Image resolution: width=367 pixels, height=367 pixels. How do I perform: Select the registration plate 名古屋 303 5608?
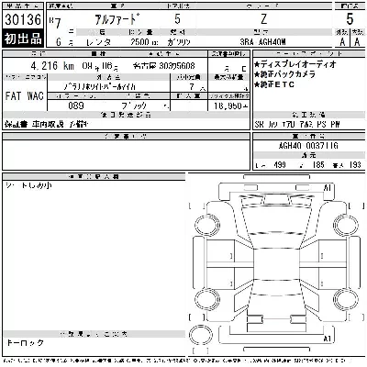pyautogui.click(x=164, y=66)
